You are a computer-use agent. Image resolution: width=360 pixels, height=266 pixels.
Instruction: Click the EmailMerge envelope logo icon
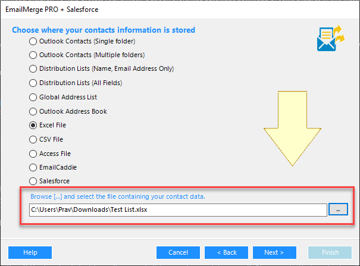(x=331, y=38)
